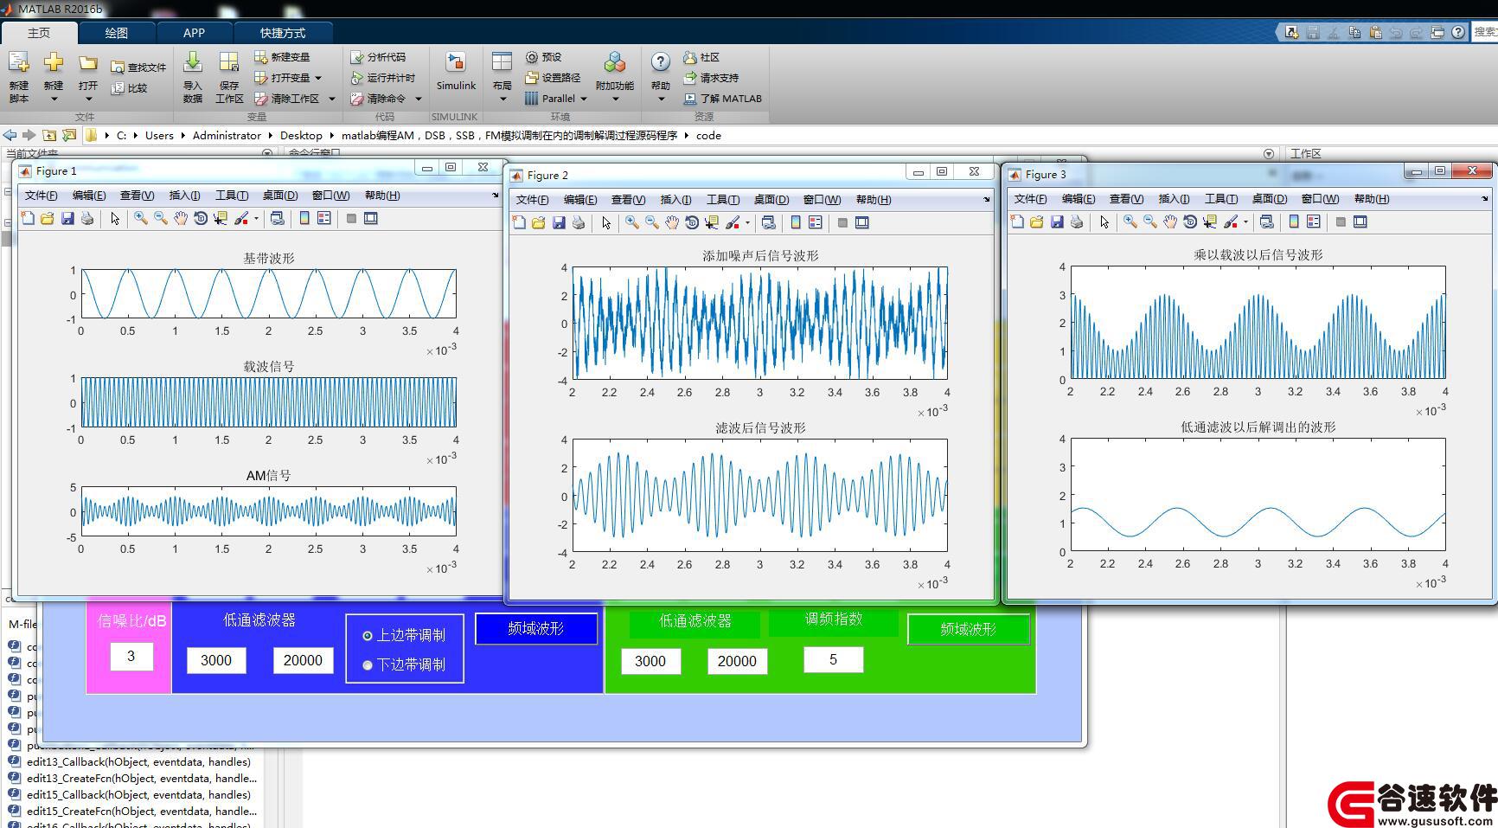1498x828 pixels.
Task: Select Rotate 3D tool in Figure 2
Action: (691, 223)
